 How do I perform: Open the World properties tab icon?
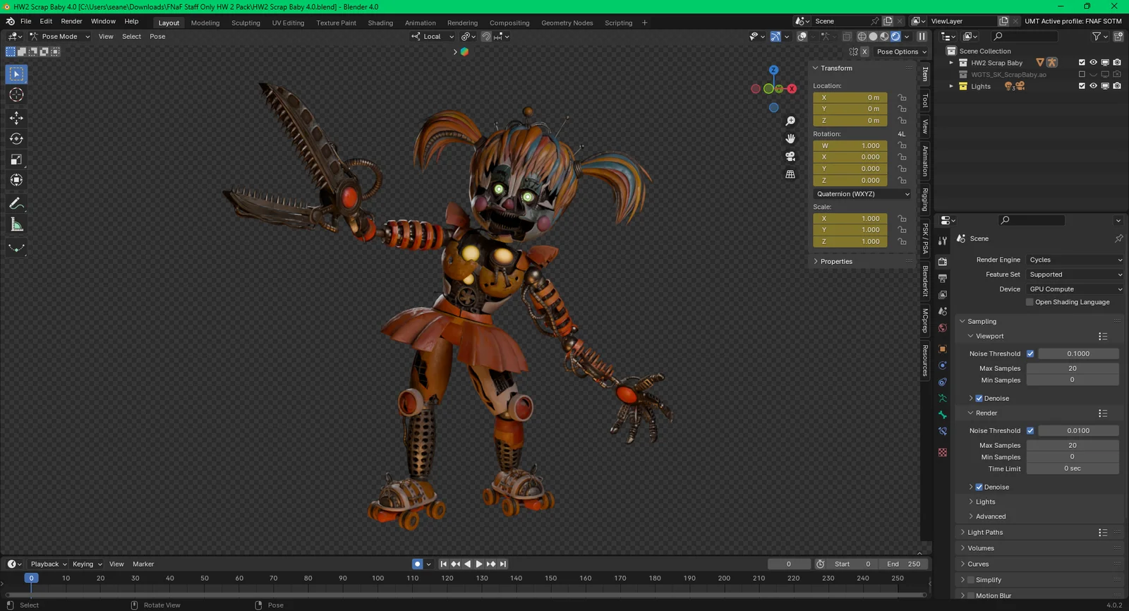coord(943,328)
